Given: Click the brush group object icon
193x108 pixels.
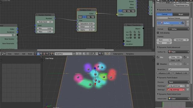Looking at the screenshot, I should [170, 69].
